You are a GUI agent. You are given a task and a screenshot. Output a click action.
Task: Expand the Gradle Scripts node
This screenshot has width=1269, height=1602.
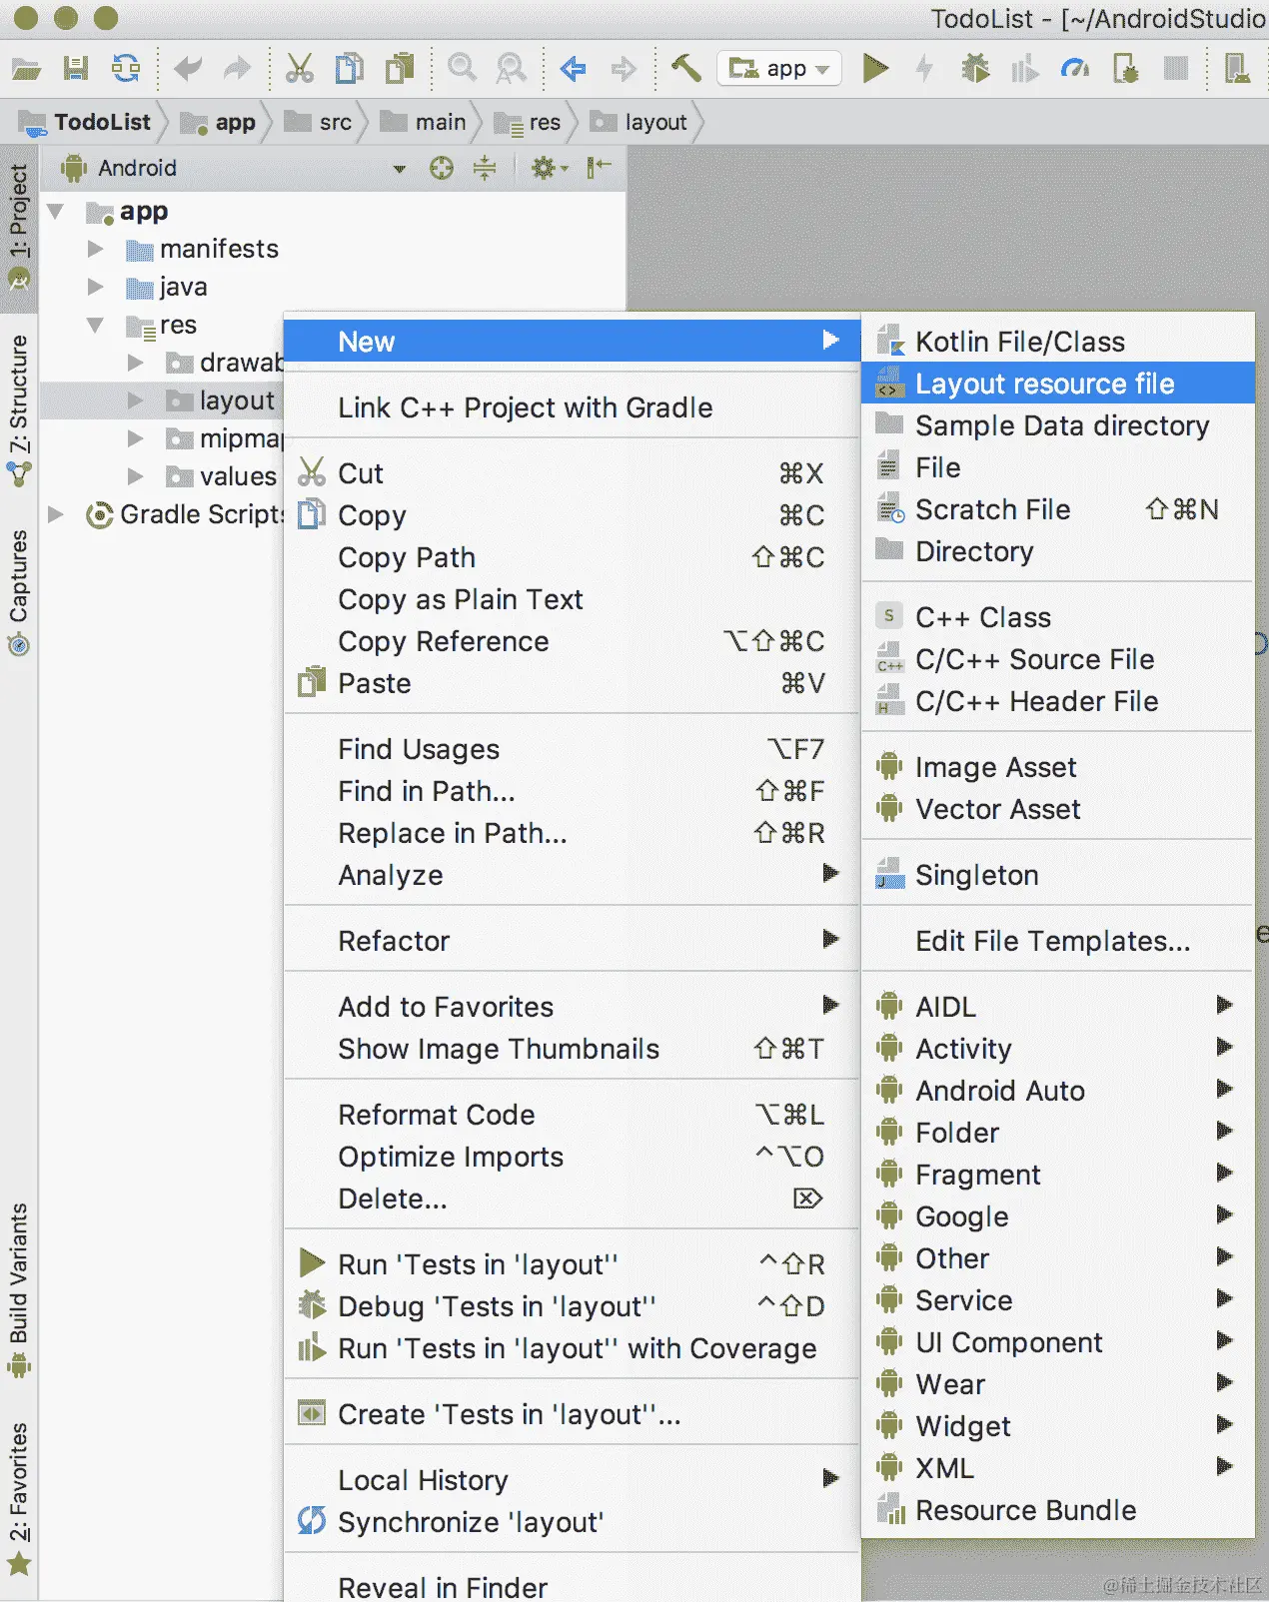click(56, 514)
